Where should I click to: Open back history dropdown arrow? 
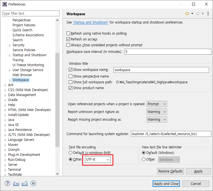coord(192,14)
